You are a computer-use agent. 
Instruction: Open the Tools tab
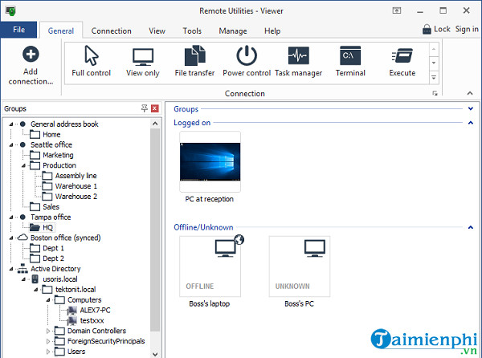pos(192,31)
